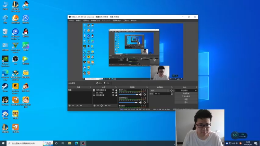This screenshot has height=146, width=260.
Task: Move scene up in Scenes panel
Action: pyautogui.click(x=77, y=106)
